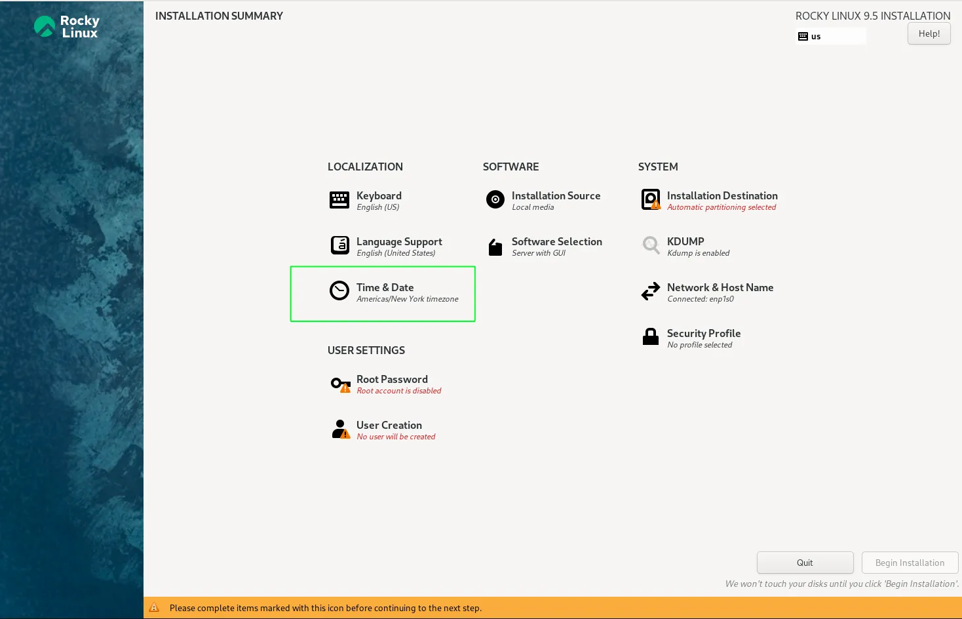The height and width of the screenshot is (619, 962).
Task: Click 'Root account is disabled' text
Action: [x=399, y=391]
